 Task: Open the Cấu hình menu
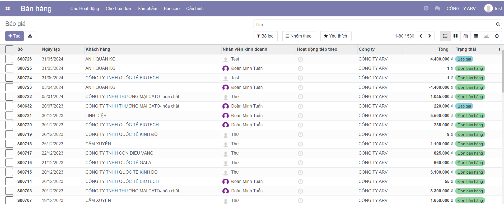tap(195, 8)
